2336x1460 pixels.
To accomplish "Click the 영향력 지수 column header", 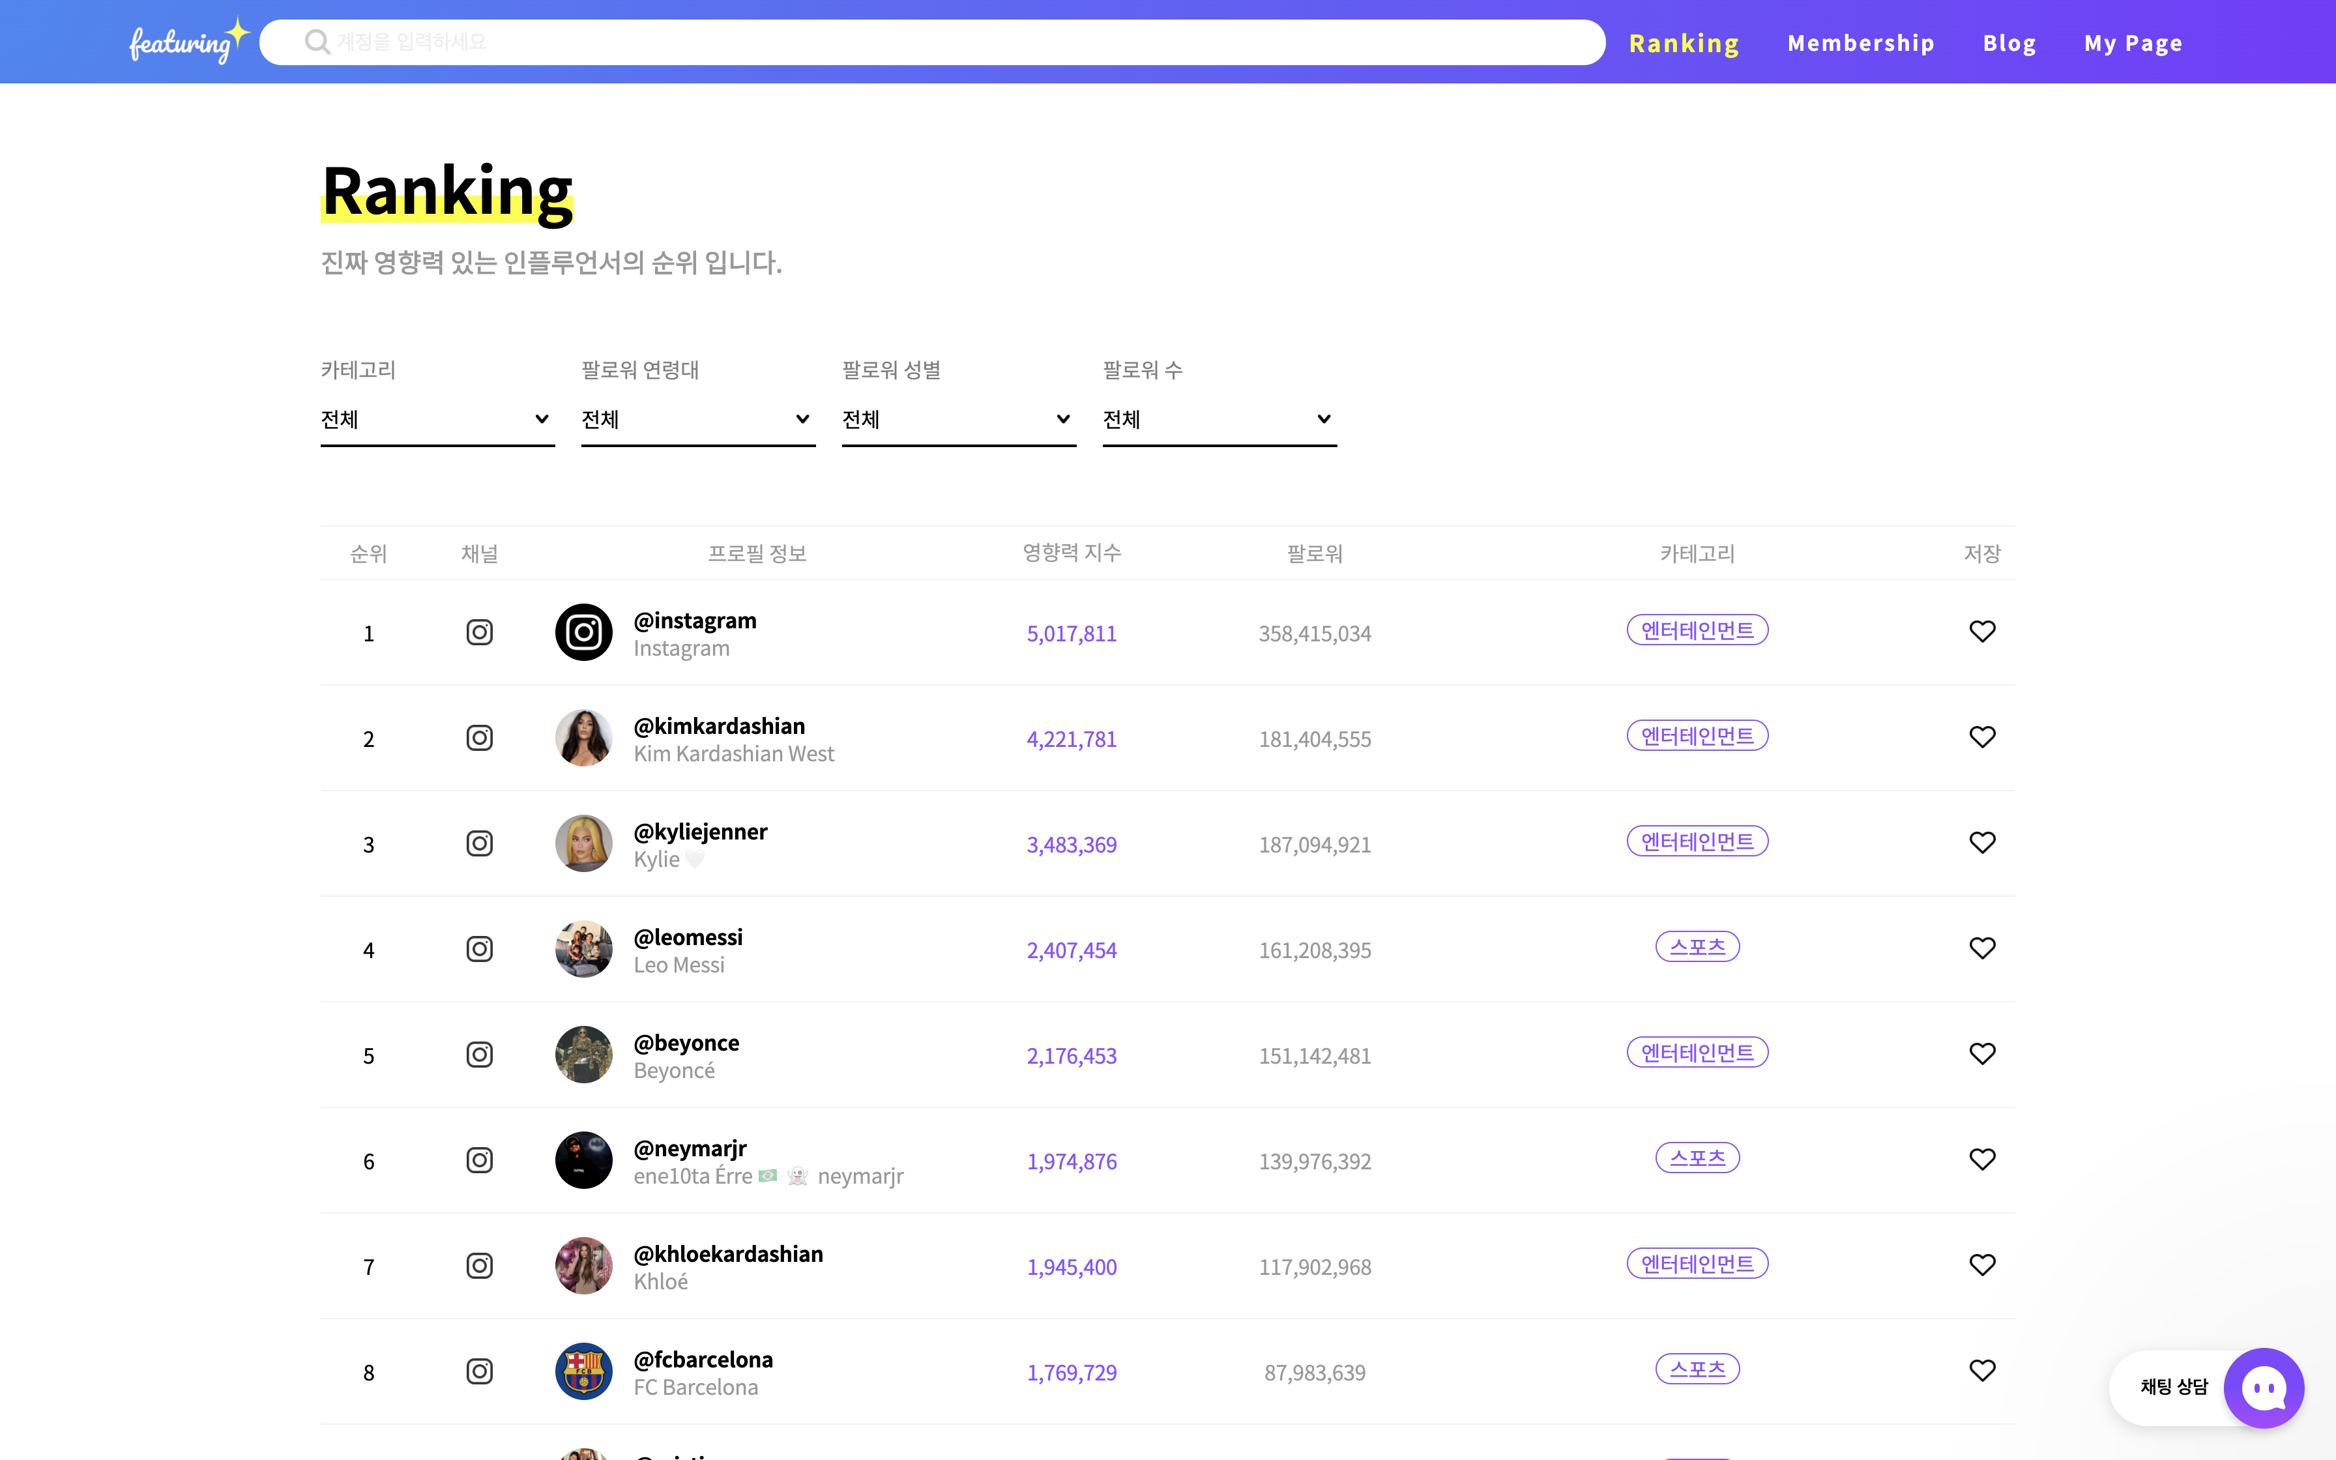I will click(1072, 553).
